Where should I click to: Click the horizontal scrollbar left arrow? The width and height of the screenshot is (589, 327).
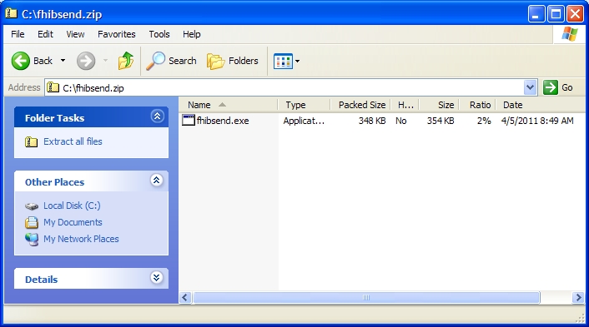tap(185, 297)
